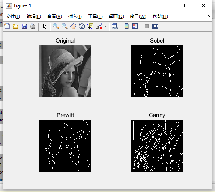The image size is (215, 192).
Task: Click the 'Canny' subplot title
Action: (x=157, y=115)
